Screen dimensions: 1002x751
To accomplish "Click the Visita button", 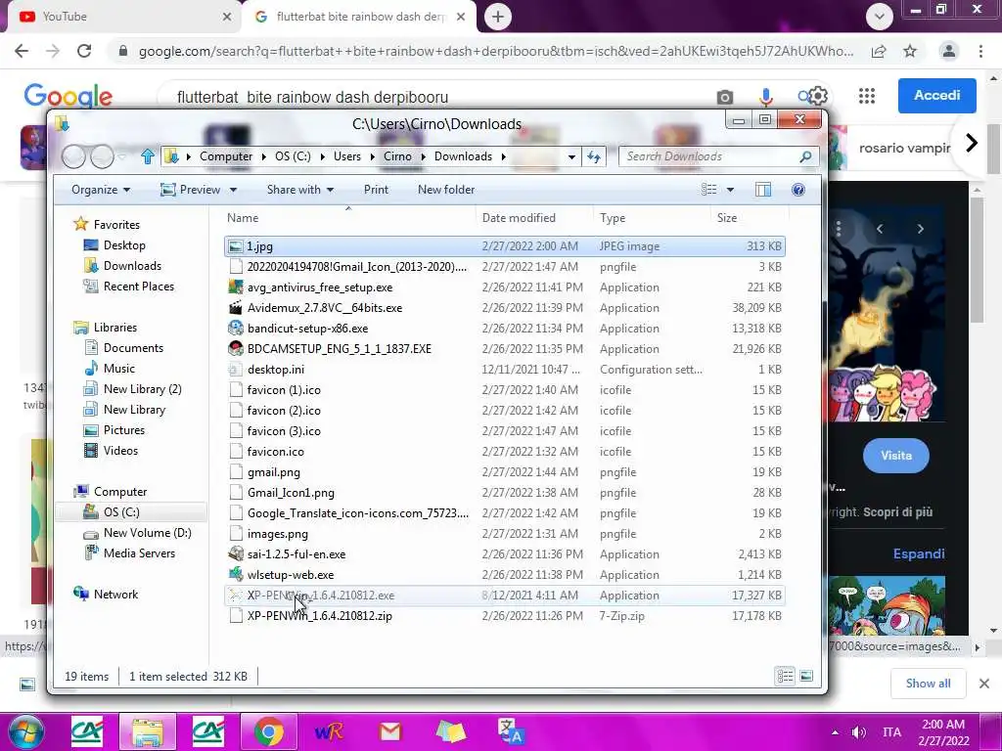I will tap(896, 456).
